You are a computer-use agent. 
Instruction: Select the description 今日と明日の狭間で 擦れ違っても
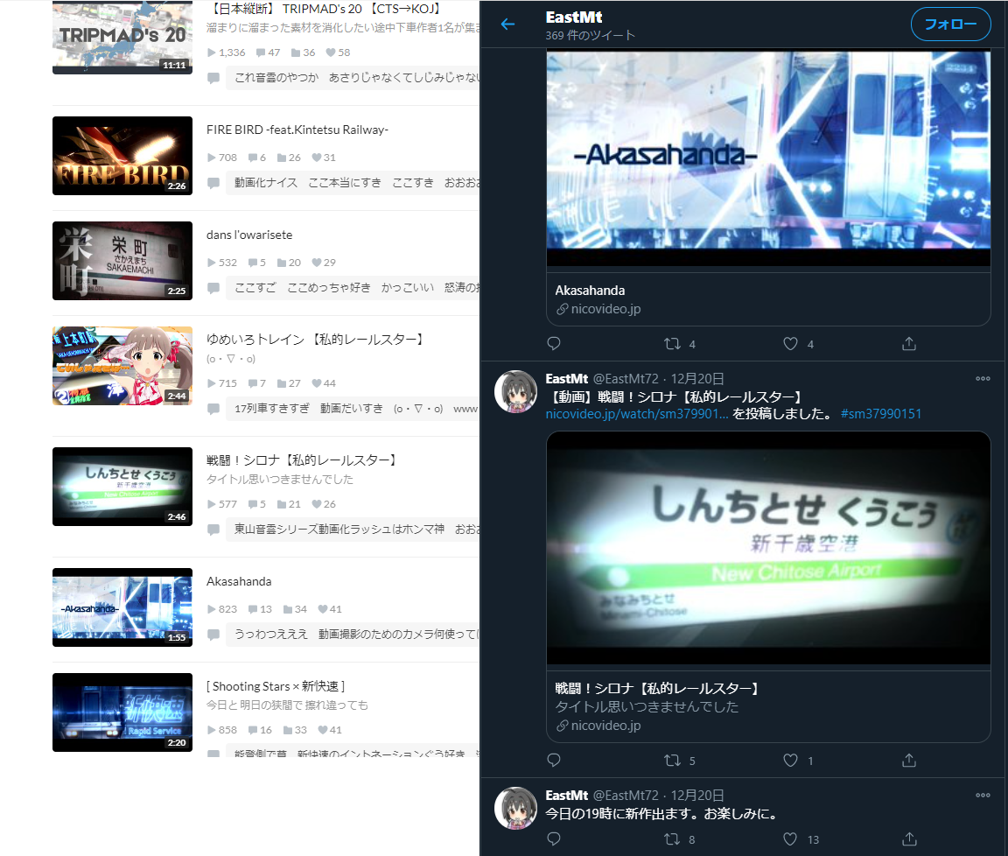pyautogui.click(x=287, y=705)
